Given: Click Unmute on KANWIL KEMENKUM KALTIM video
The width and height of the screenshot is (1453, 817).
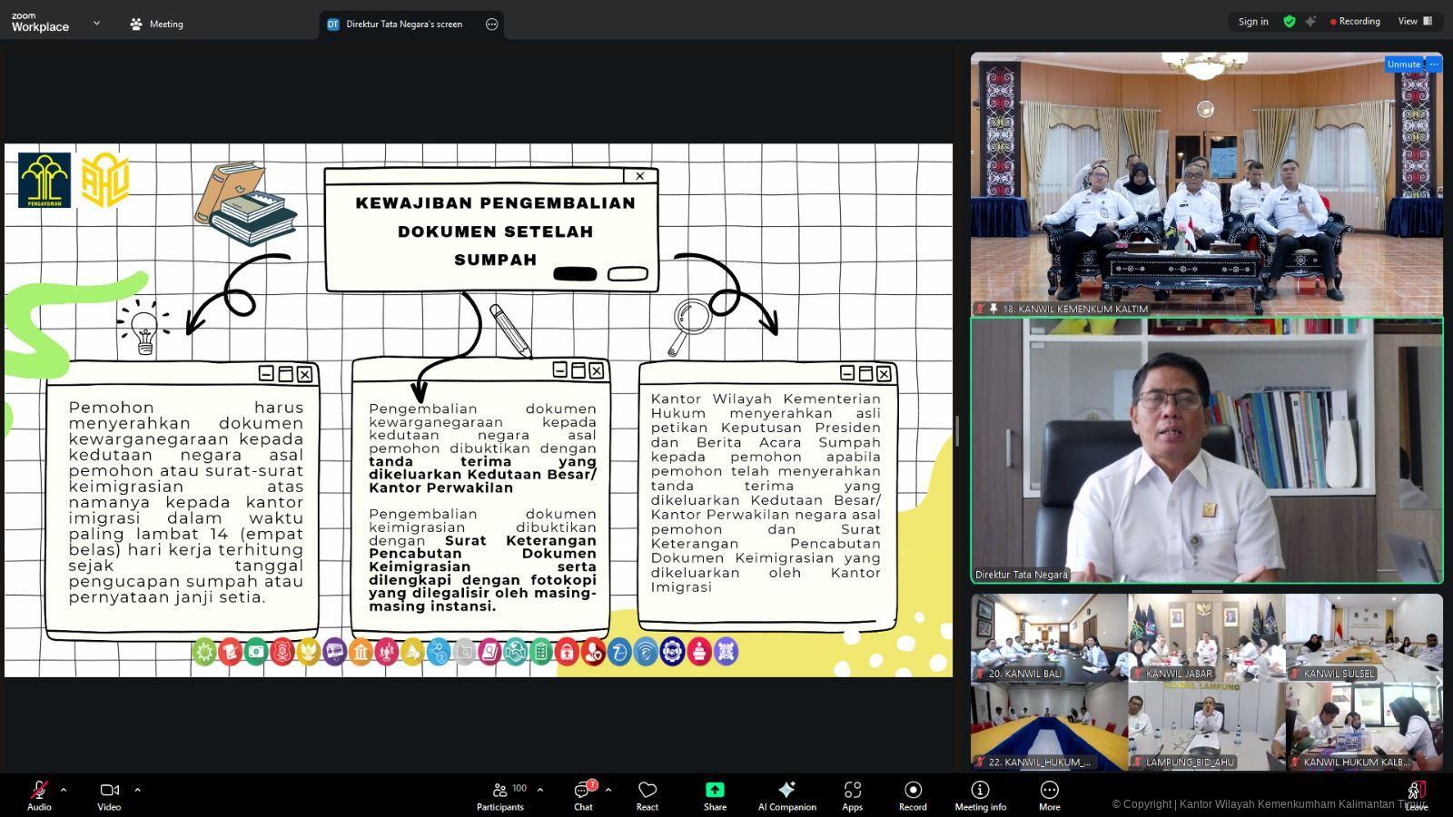Looking at the screenshot, I should [1403, 64].
